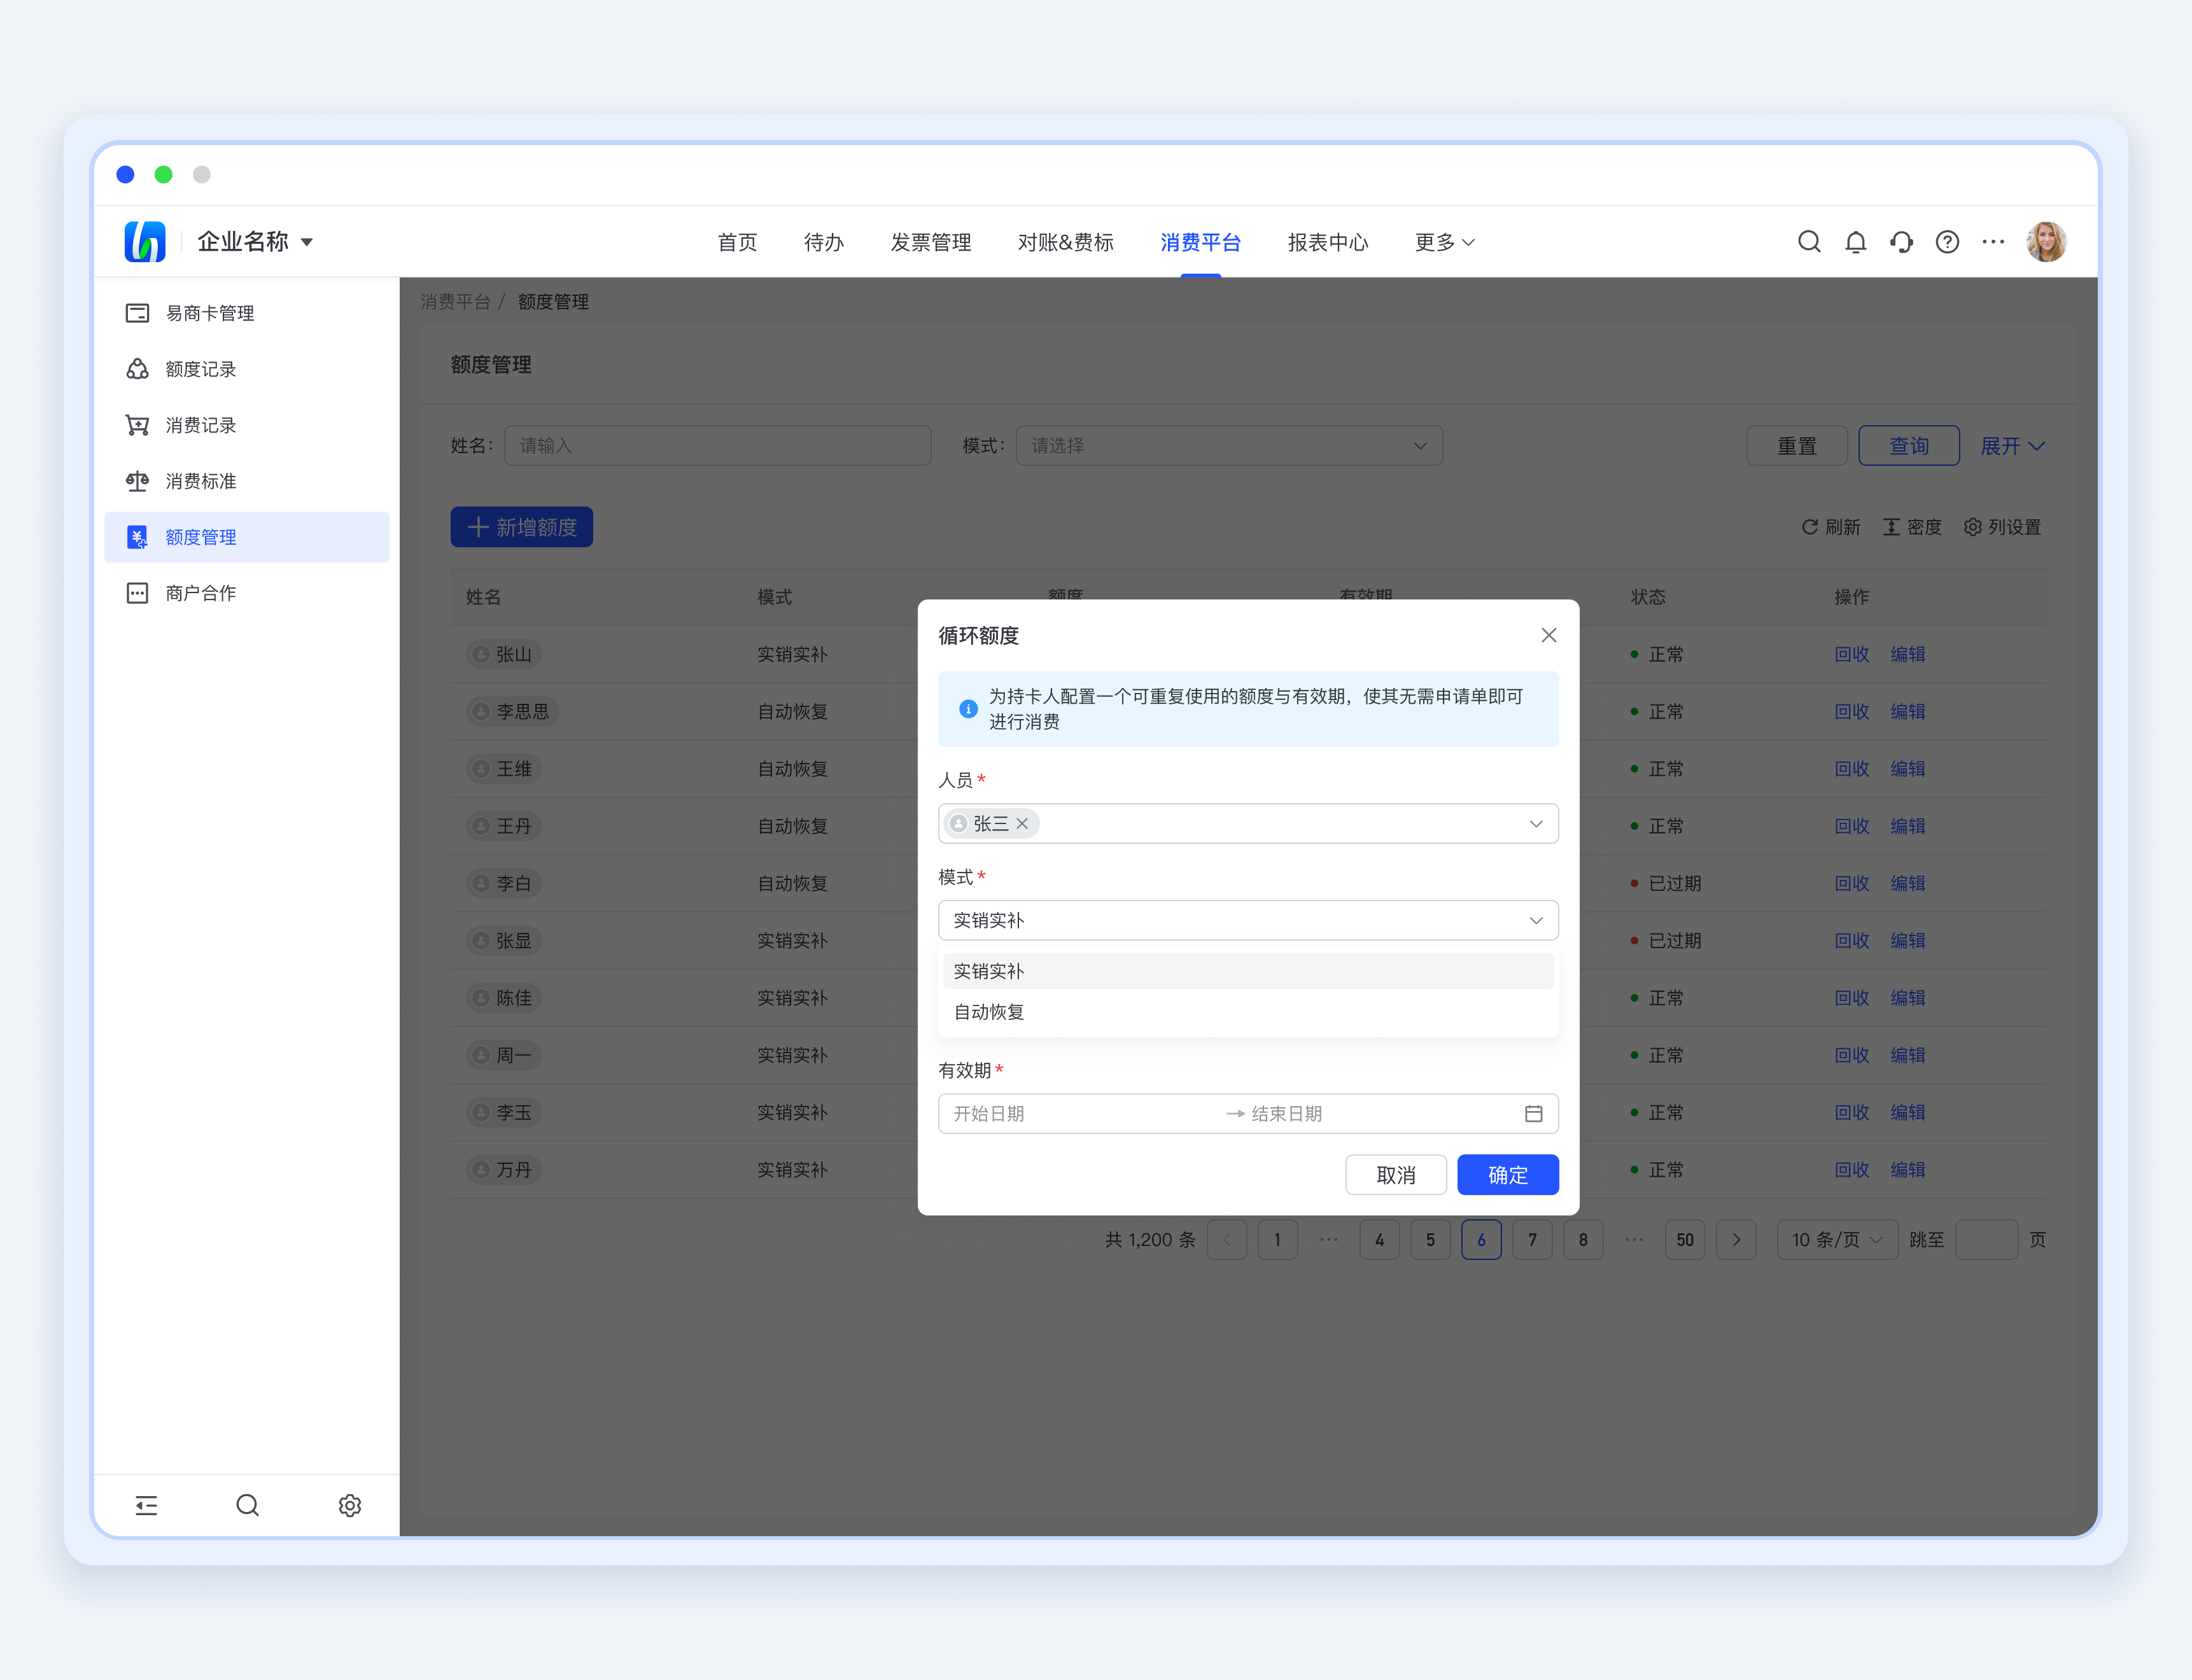Click the notification bell icon
The height and width of the screenshot is (1680, 2192).
tap(1855, 242)
